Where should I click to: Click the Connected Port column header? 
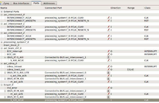pos(77,8)
